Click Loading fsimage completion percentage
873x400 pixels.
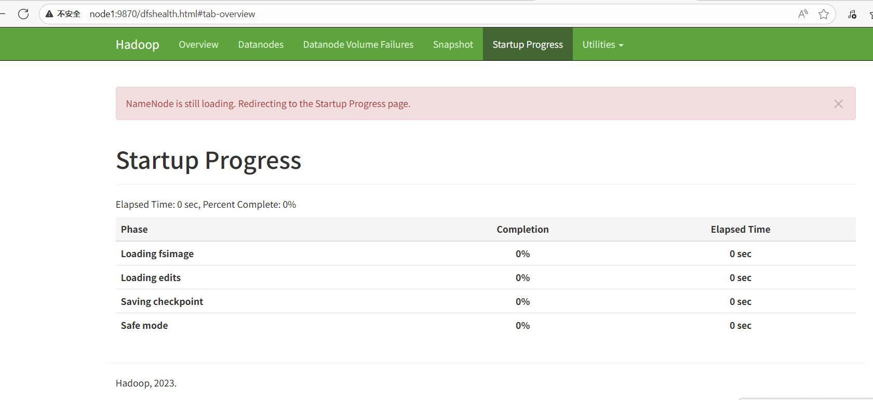pos(522,254)
